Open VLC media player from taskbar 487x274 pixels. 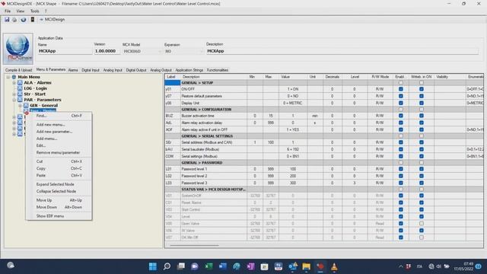pos(334,266)
